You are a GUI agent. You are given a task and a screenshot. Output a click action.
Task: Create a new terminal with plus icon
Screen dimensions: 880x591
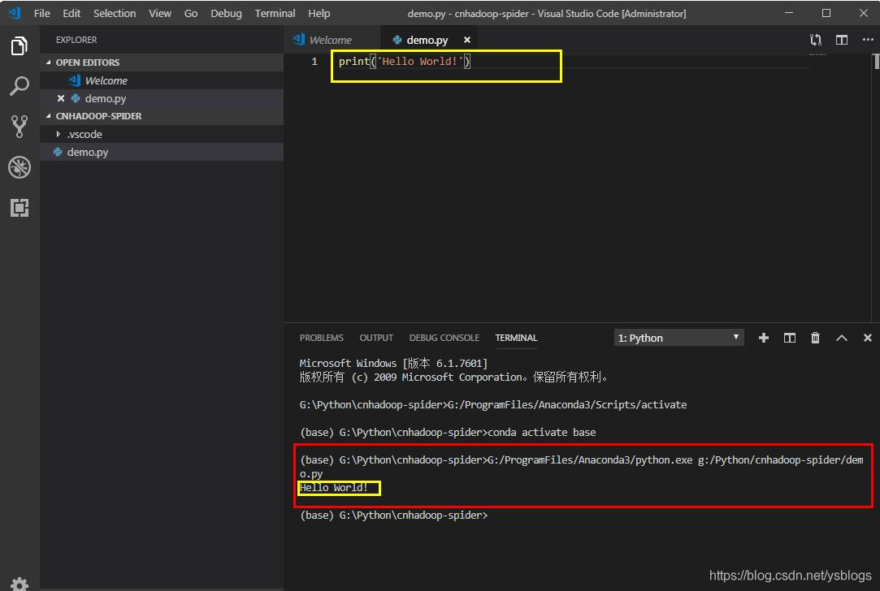pos(763,338)
